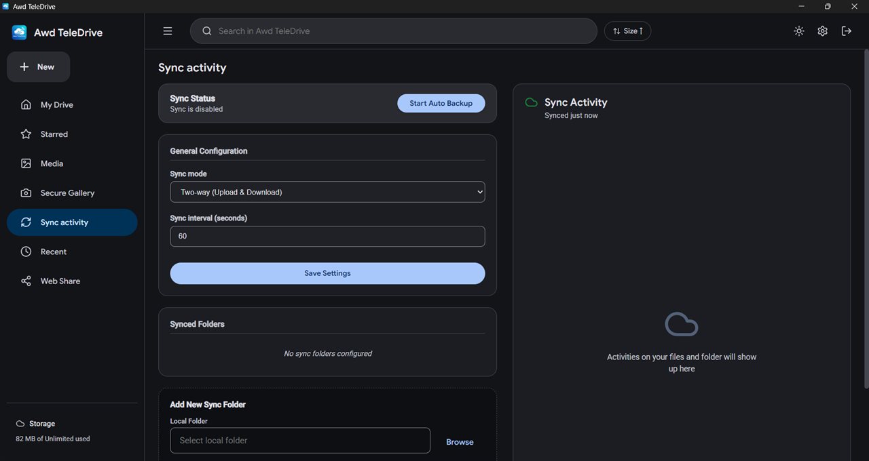Viewport: 869px width, 461px height.
Task: Click 'Sync is disabled' status text
Action: [196, 109]
